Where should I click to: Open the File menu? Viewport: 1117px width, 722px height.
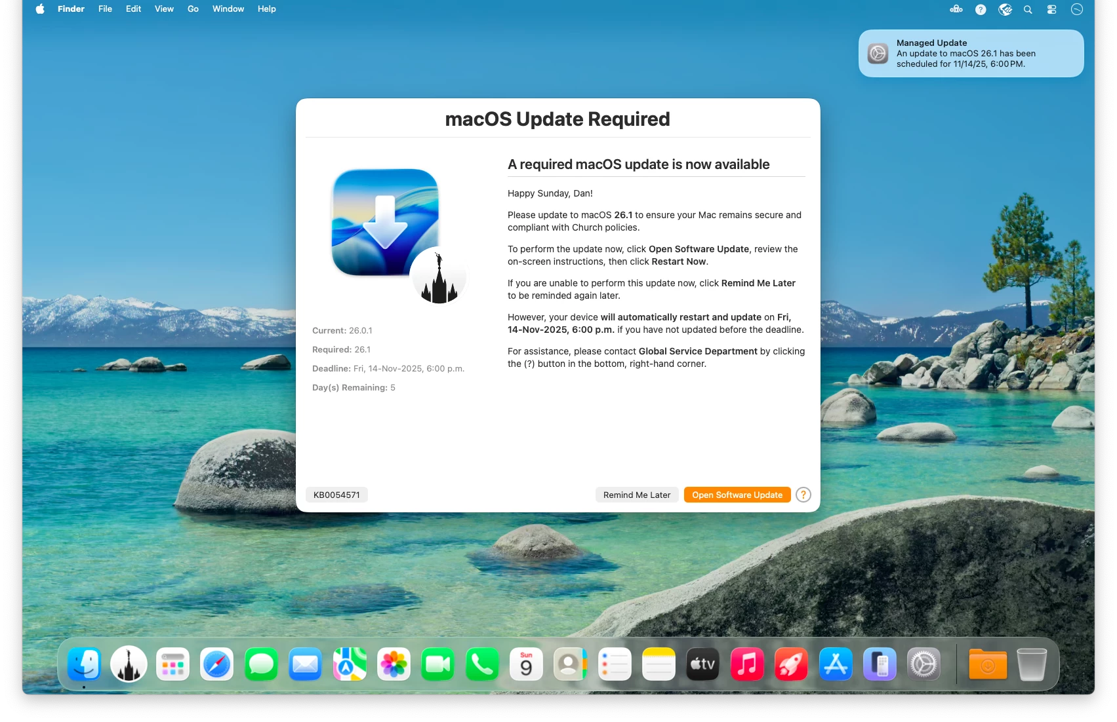pyautogui.click(x=105, y=9)
